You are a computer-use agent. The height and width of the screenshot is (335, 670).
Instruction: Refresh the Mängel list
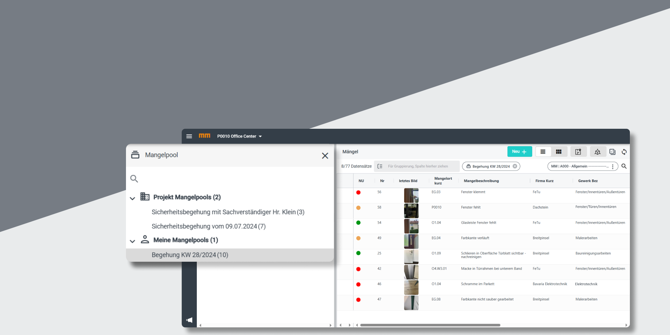(x=624, y=152)
